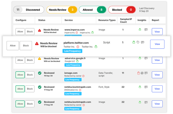The image size is (173, 114).
Task: Toggle Block for www.imperva.com
Action: 30,31
